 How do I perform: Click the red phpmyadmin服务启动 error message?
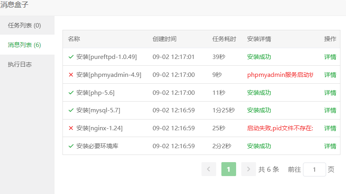click(x=280, y=75)
